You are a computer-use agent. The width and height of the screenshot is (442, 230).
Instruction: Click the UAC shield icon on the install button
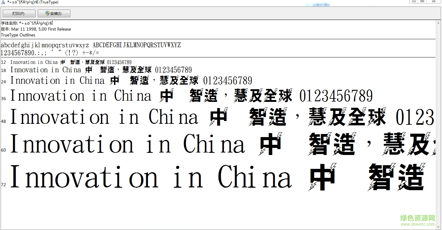pyautogui.click(x=47, y=13)
